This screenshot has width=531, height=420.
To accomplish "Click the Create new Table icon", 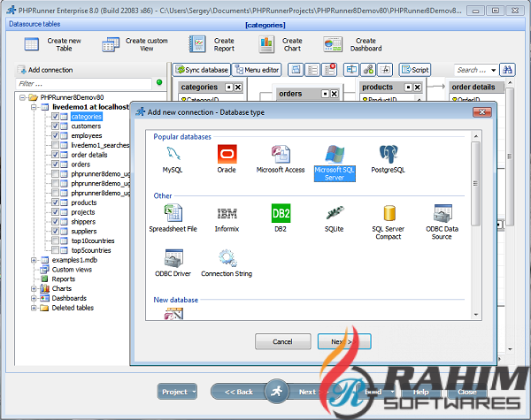I will (x=32, y=44).
